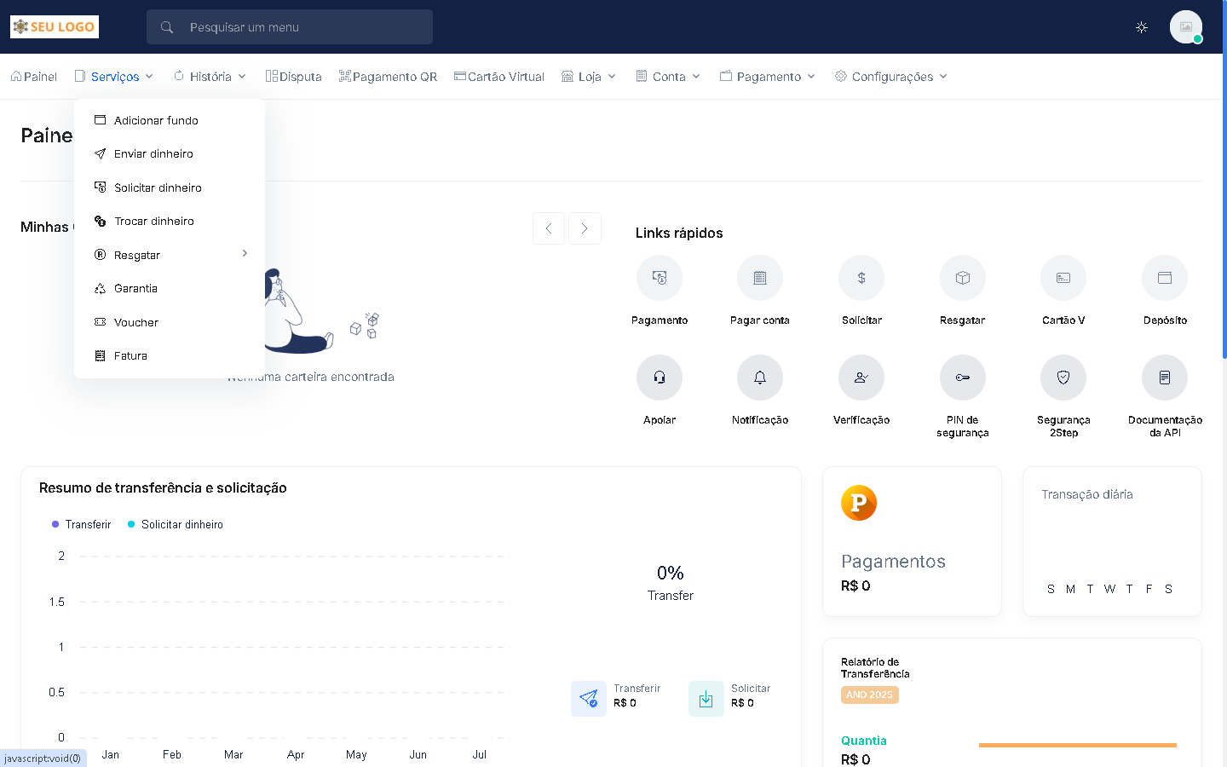Expand the Configurações dropdown
The height and width of the screenshot is (767, 1227).
pyautogui.click(x=891, y=77)
